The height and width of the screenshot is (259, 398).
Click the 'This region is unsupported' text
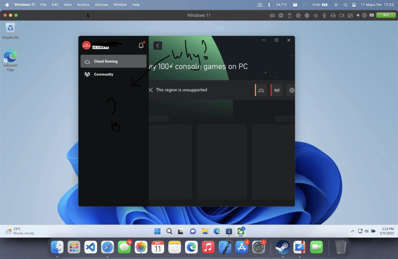(182, 90)
